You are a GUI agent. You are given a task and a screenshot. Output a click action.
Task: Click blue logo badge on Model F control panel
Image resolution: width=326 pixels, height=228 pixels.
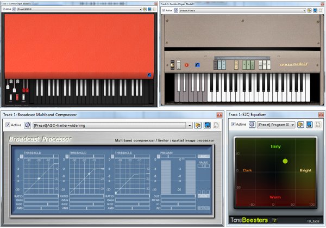(198, 65)
